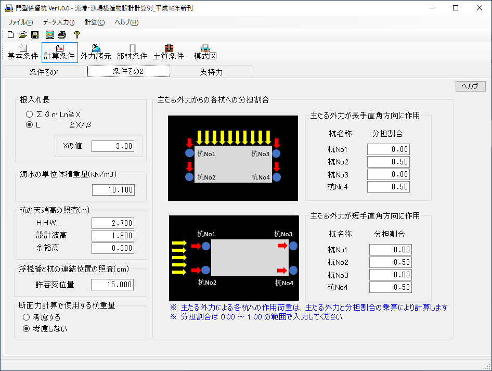Click the Save floppy disk icon
The height and width of the screenshot is (371, 492).
coord(35,34)
